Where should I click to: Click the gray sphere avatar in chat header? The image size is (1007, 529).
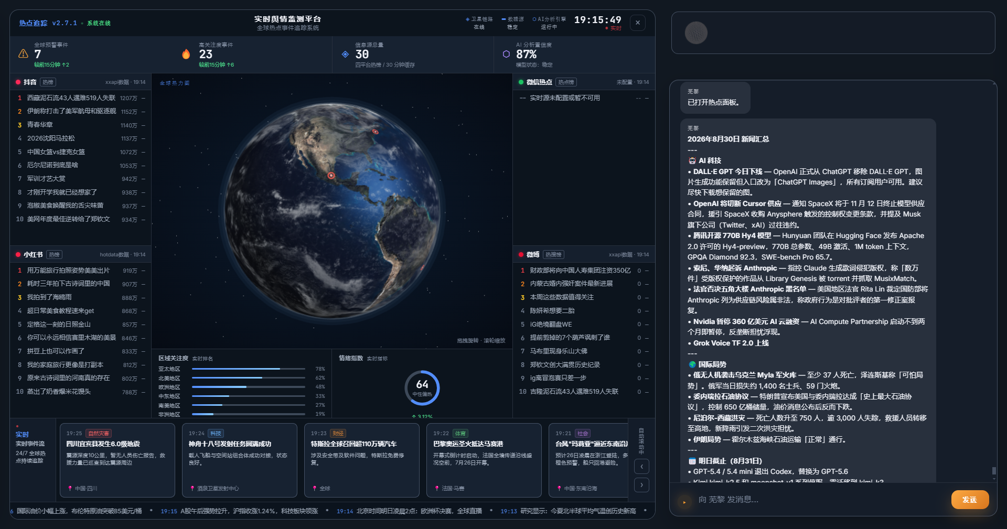[x=696, y=33]
